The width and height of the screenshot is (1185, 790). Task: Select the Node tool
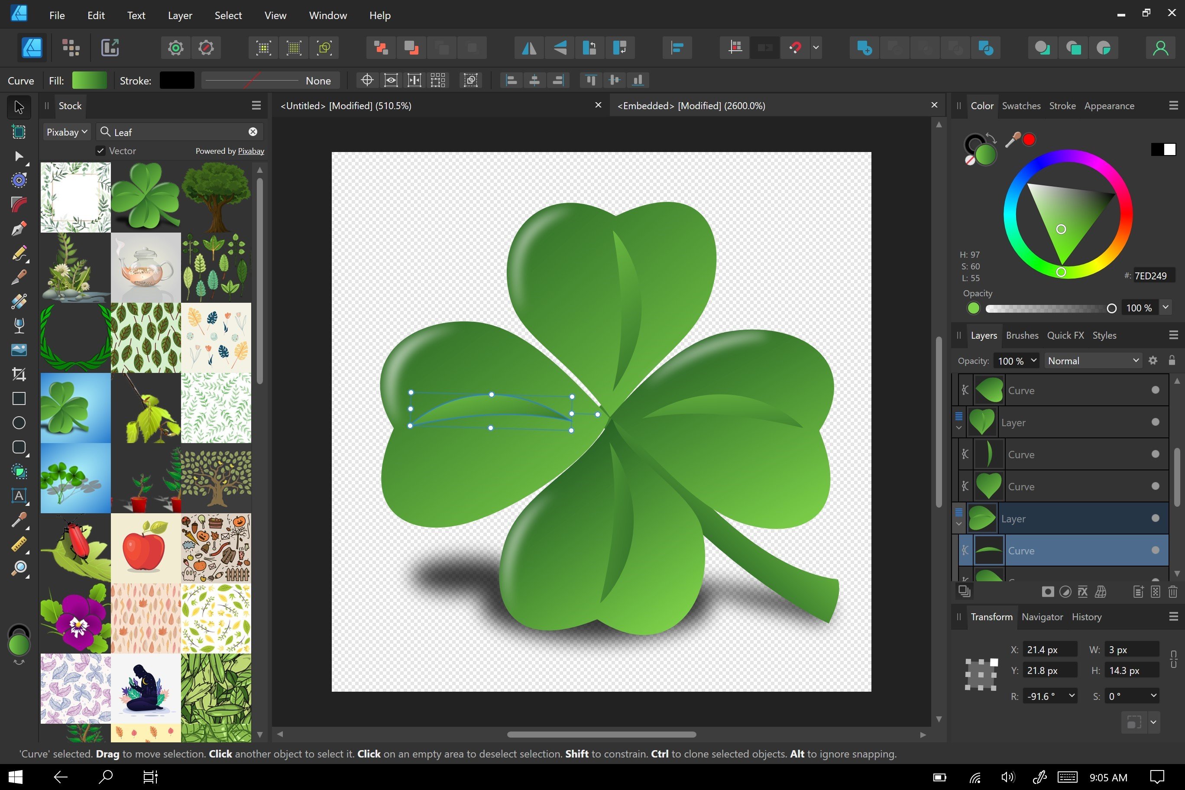[x=19, y=156]
